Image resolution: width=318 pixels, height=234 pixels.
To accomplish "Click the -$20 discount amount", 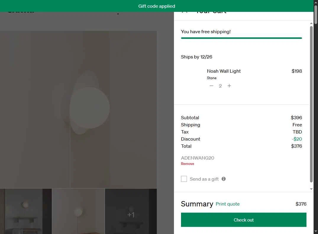I will [x=297, y=139].
